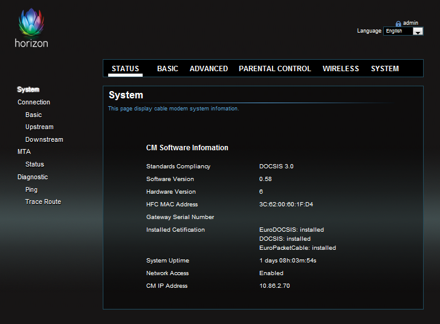Click the Standards Compliancy label
Image resolution: width=440 pixels, height=324 pixels.
click(178, 167)
